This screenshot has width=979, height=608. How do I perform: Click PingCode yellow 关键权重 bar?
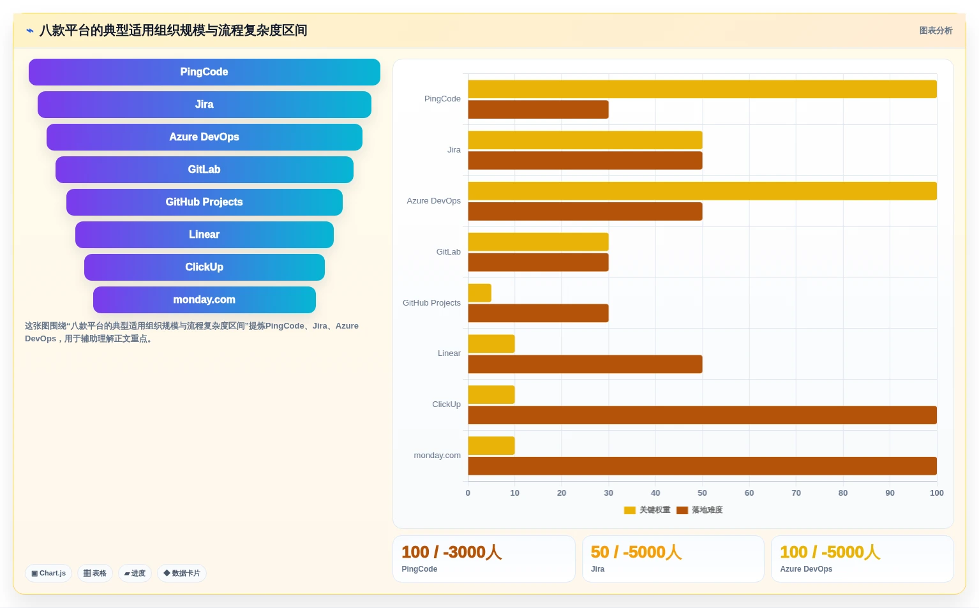click(702, 89)
